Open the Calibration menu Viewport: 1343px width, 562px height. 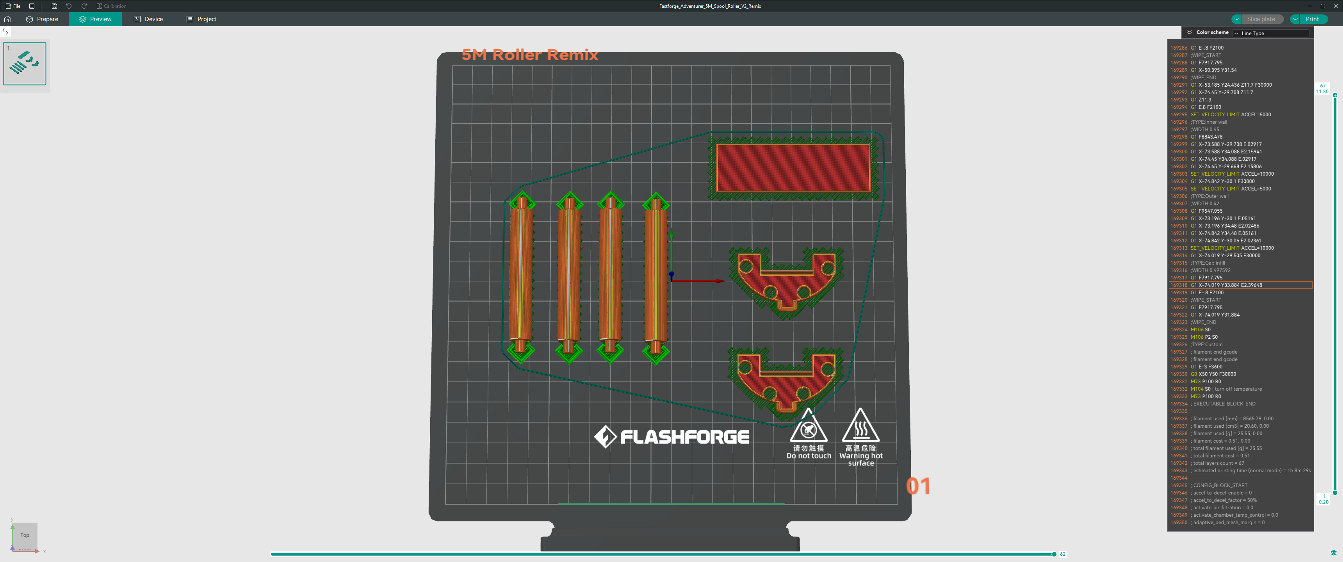coord(112,6)
